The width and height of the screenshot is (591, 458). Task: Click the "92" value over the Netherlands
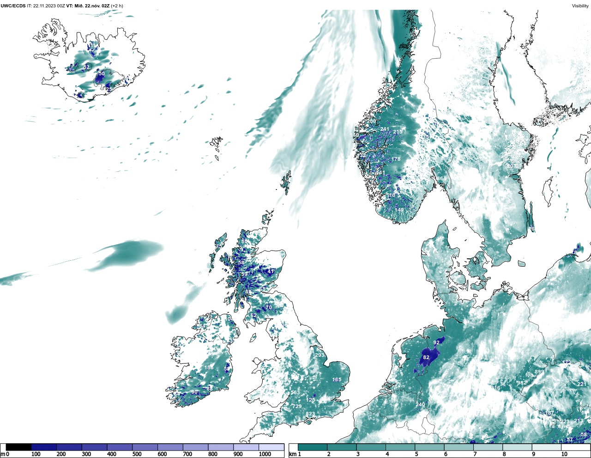436,342
